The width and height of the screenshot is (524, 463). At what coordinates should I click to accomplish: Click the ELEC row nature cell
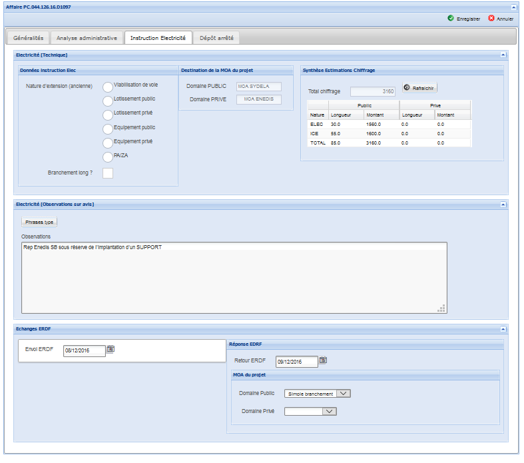pyautogui.click(x=316, y=125)
